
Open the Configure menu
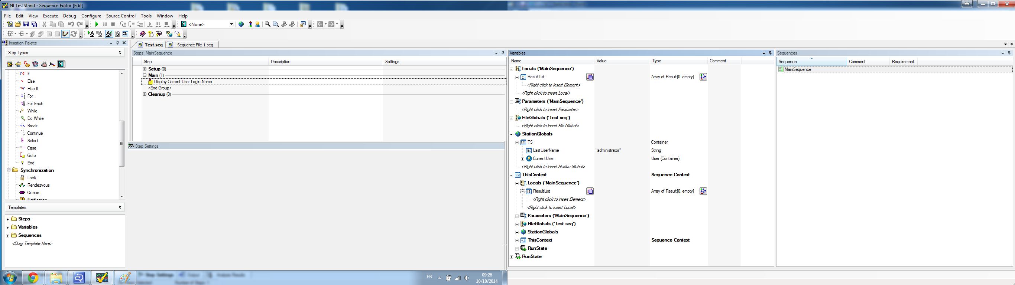pyautogui.click(x=91, y=16)
